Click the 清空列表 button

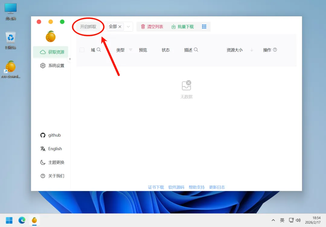pos(152,27)
